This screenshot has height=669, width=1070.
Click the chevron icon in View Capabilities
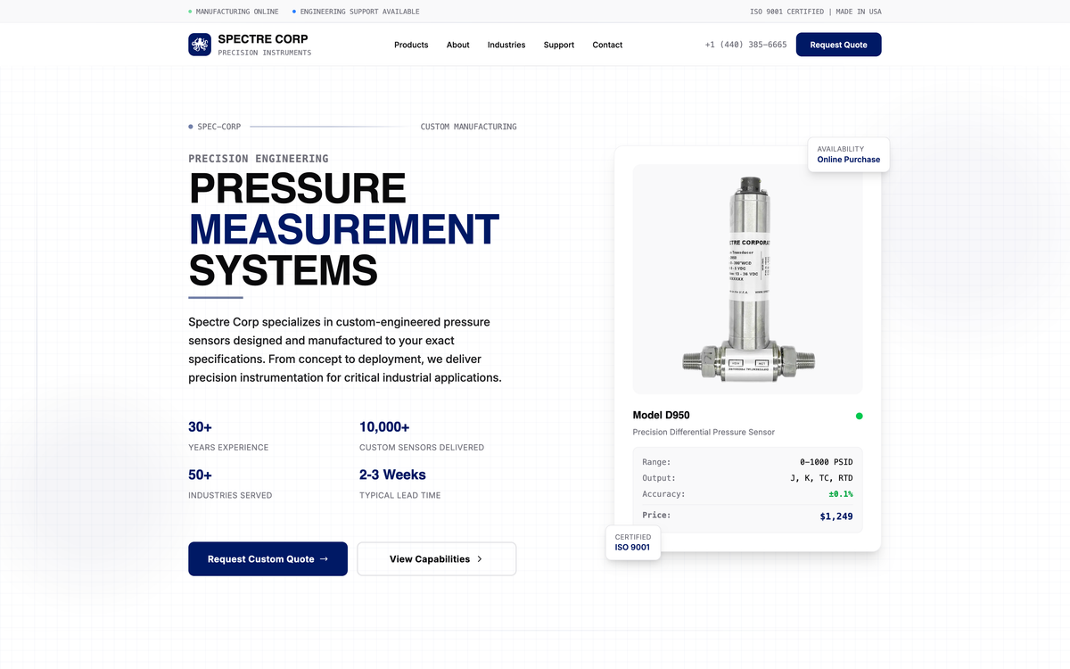pos(480,559)
